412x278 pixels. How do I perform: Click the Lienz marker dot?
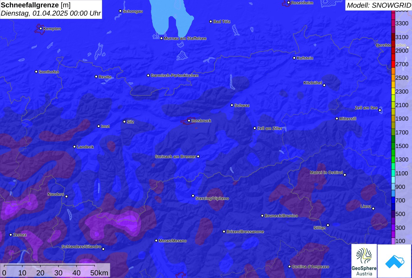tap(373, 209)
